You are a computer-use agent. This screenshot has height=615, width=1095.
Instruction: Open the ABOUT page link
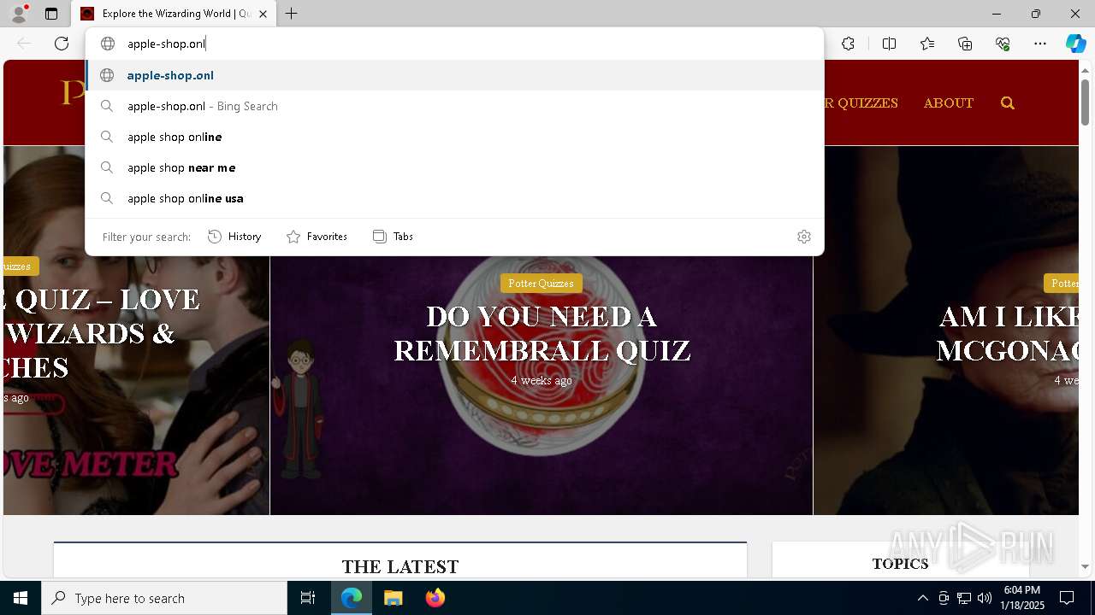(x=948, y=103)
